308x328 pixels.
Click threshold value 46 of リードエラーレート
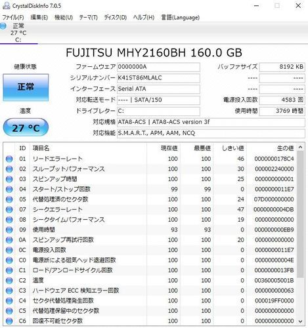coord(240,159)
